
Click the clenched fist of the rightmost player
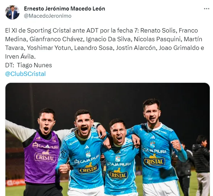(176, 145)
